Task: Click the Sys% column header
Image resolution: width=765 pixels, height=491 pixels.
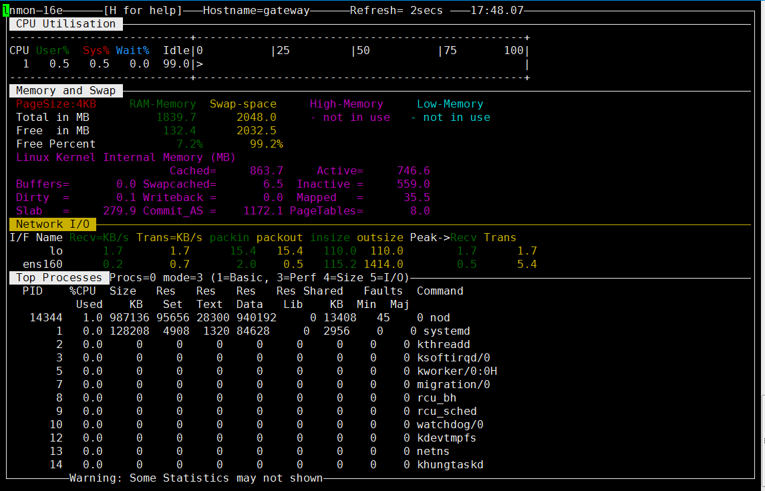Action: pos(96,51)
